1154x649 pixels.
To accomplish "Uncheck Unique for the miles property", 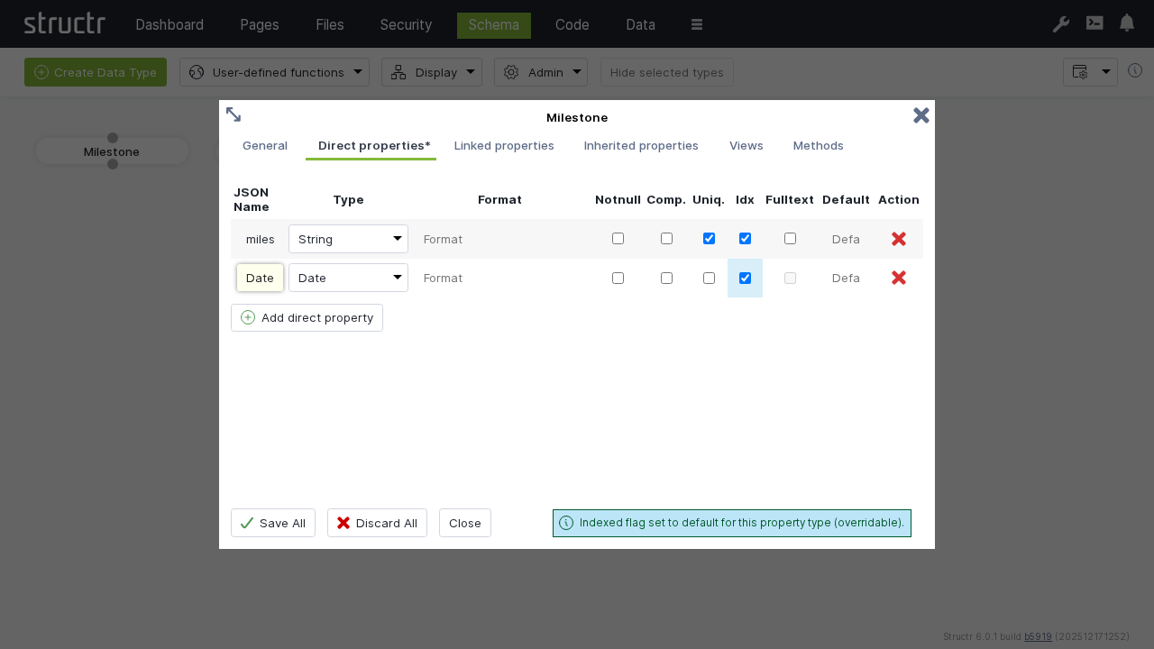I will (x=709, y=239).
